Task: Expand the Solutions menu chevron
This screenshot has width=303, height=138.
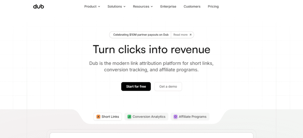Action: pyautogui.click(x=125, y=6)
